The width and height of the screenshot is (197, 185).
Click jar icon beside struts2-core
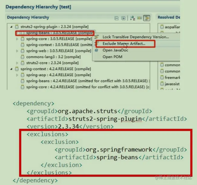22,63
